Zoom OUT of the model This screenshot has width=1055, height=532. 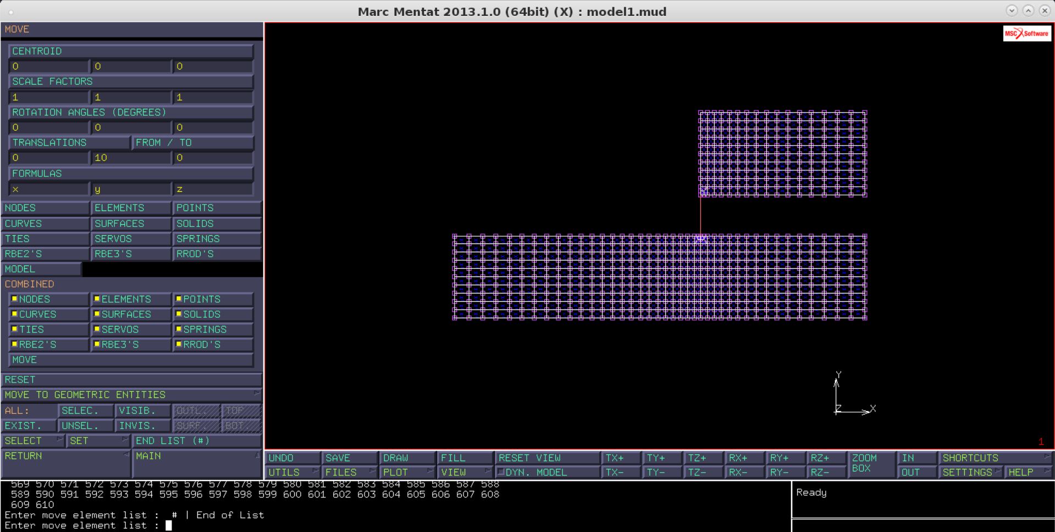click(918, 472)
